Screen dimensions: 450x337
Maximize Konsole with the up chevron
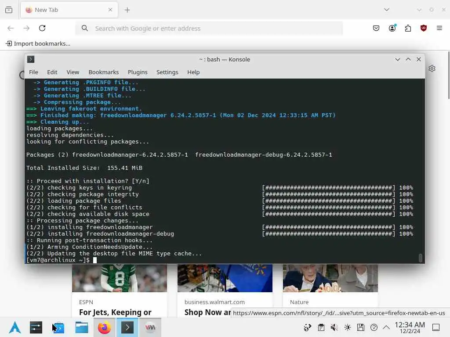point(408,59)
